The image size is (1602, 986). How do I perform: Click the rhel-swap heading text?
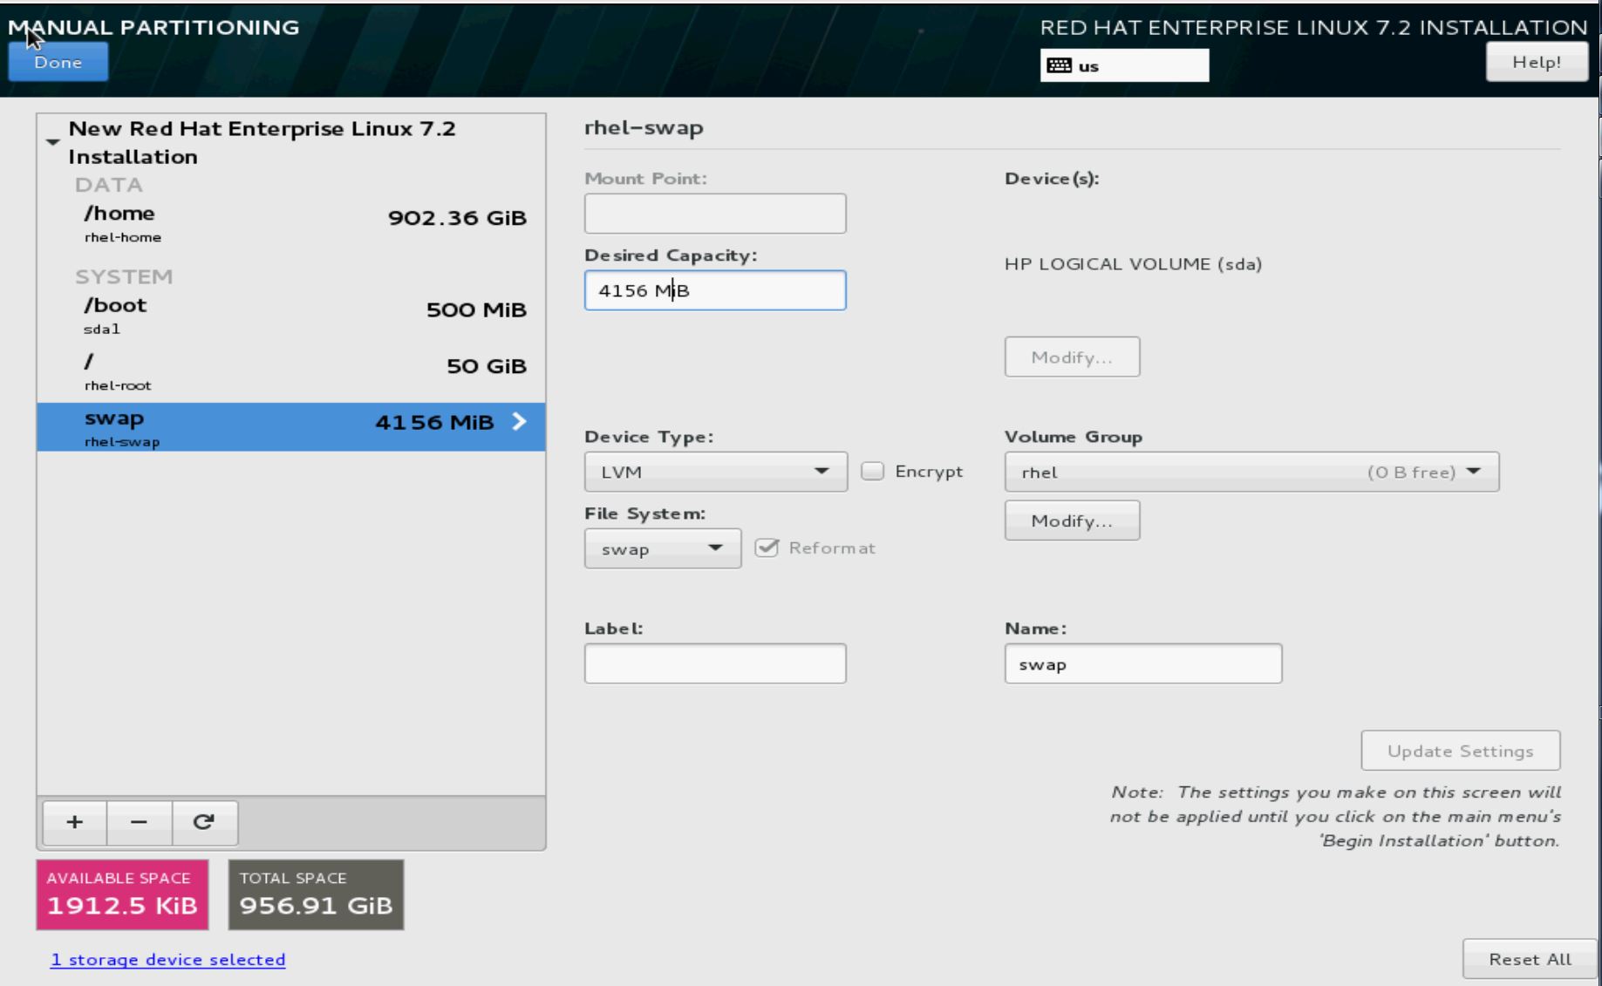pos(644,127)
